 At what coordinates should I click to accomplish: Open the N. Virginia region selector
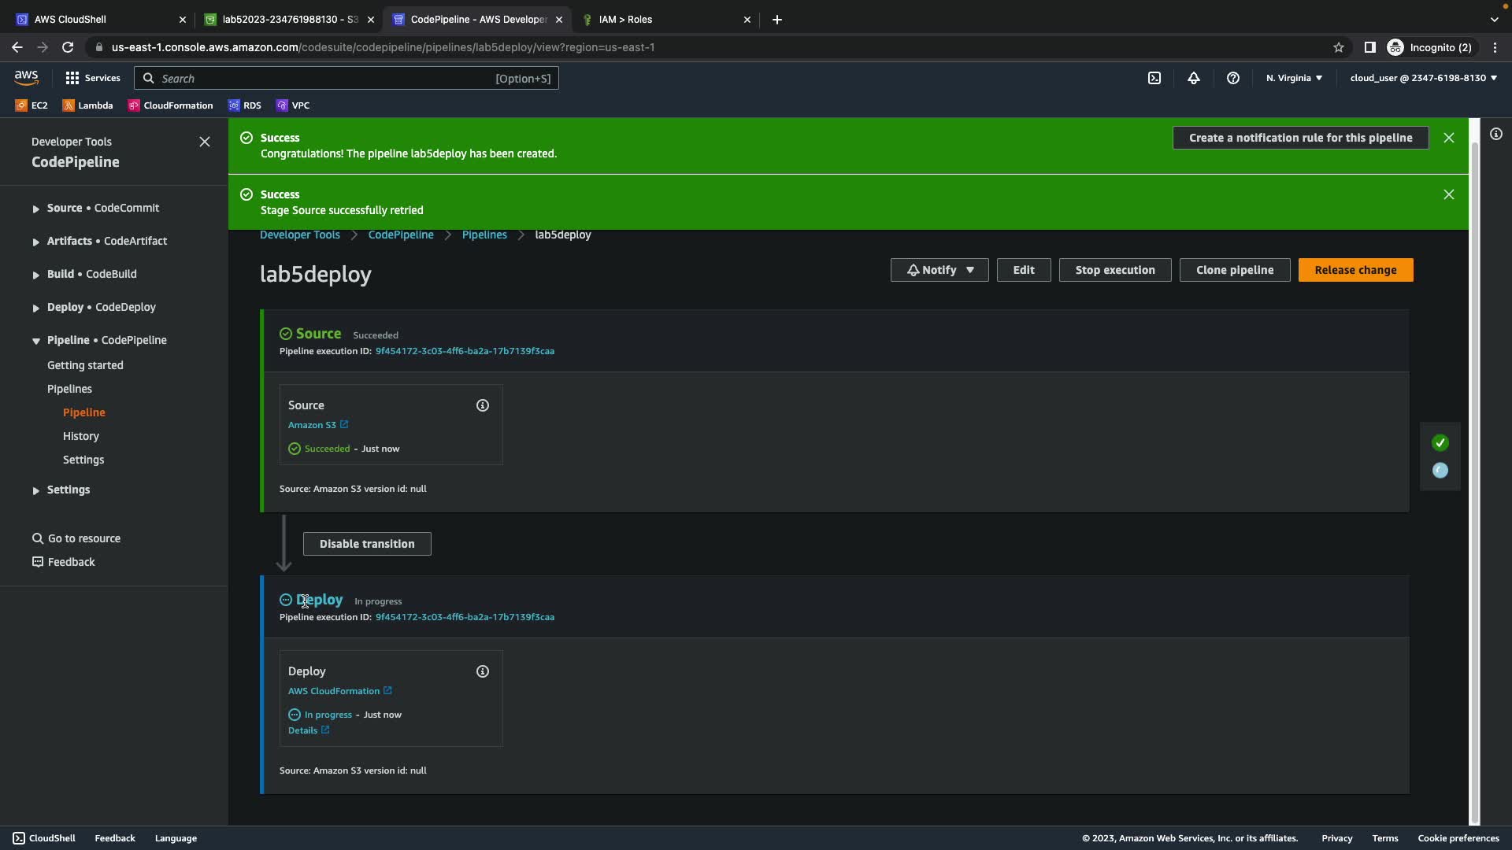1294,78
